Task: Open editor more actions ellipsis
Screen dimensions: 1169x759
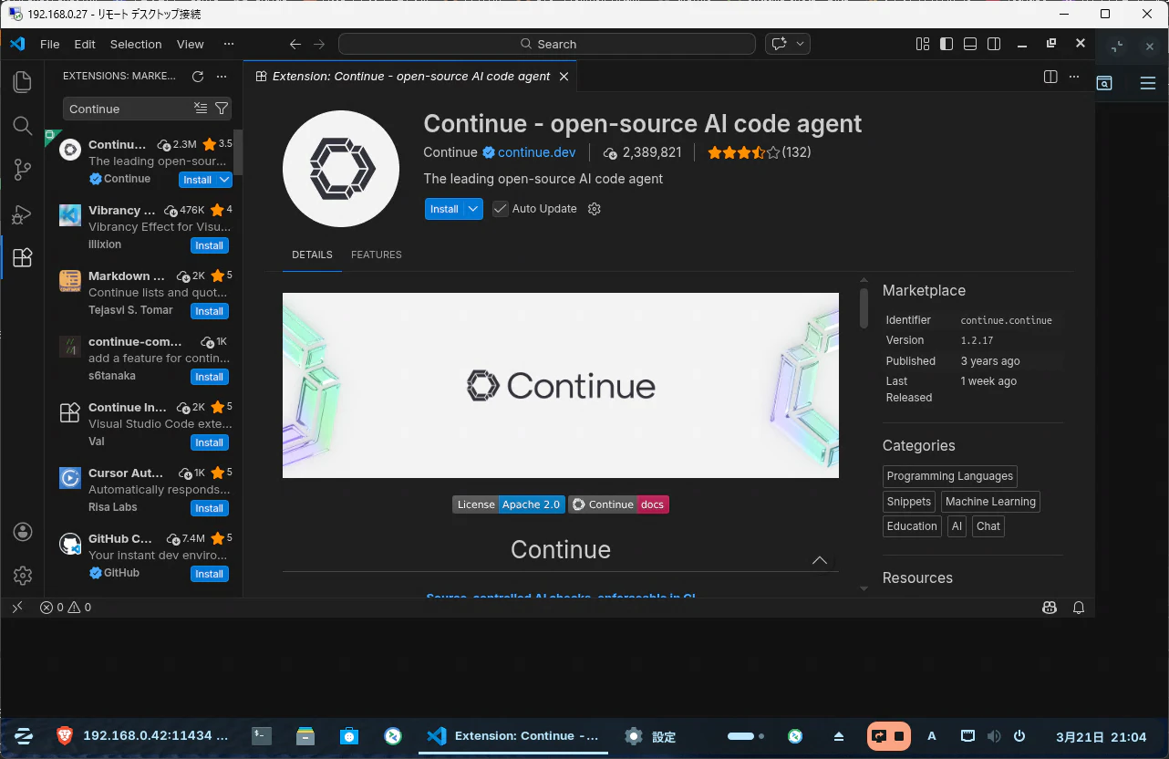Action: point(1074,77)
